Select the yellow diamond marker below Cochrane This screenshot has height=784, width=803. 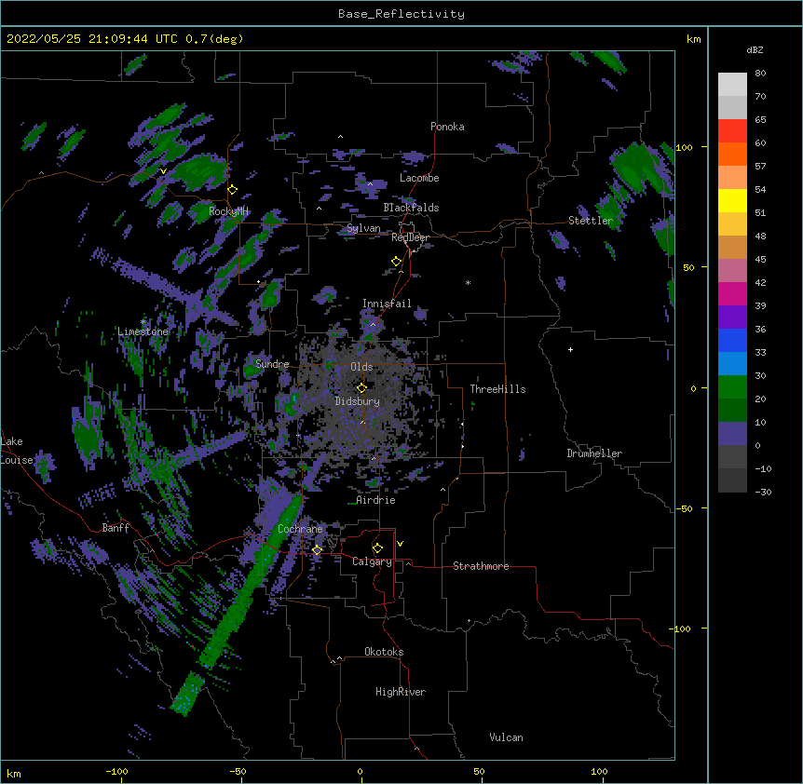[317, 550]
